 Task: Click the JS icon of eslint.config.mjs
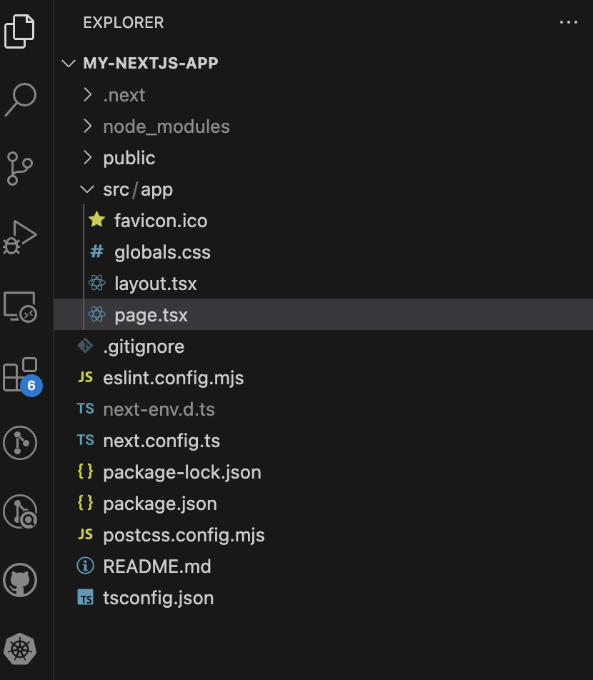tap(86, 377)
